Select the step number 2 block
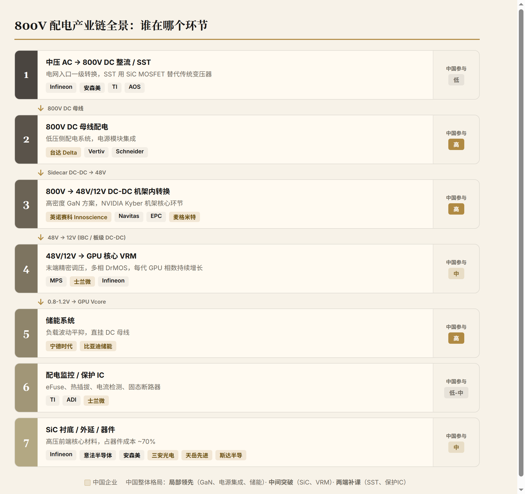The image size is (525, 494). point(26,139)
